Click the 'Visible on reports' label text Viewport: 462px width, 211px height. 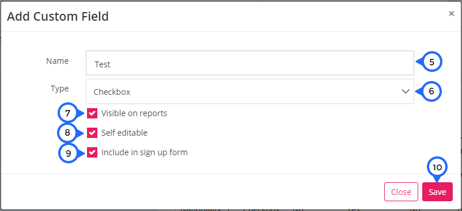click(134, 113)
